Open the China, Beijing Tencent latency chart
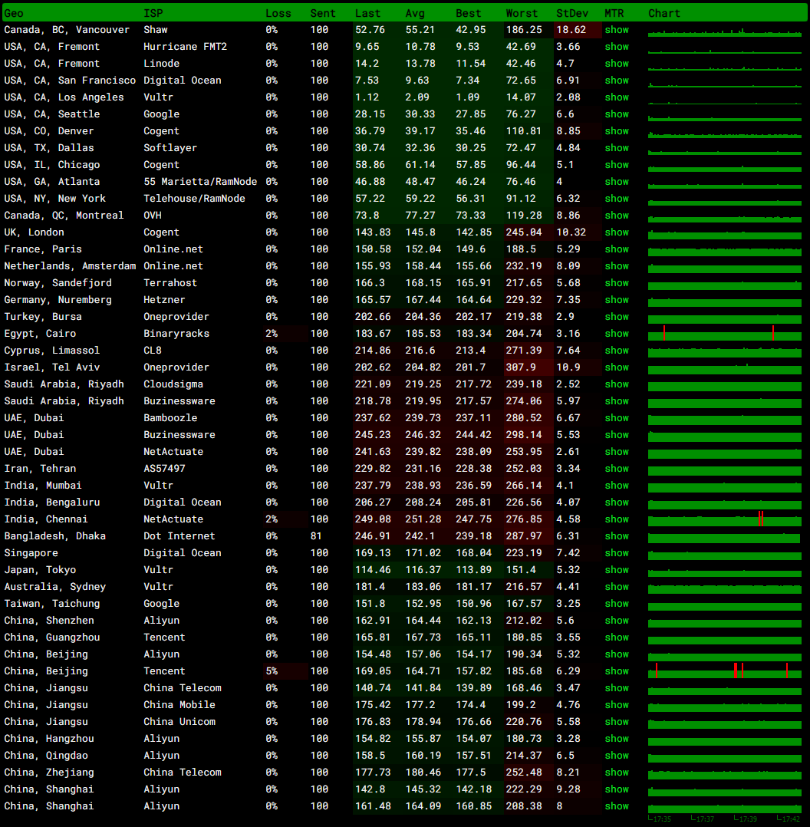810x827 pixels. click(724, 671)
